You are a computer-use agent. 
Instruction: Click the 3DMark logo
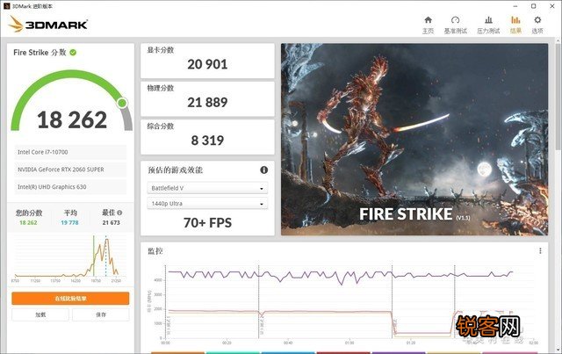coord(48,24)
